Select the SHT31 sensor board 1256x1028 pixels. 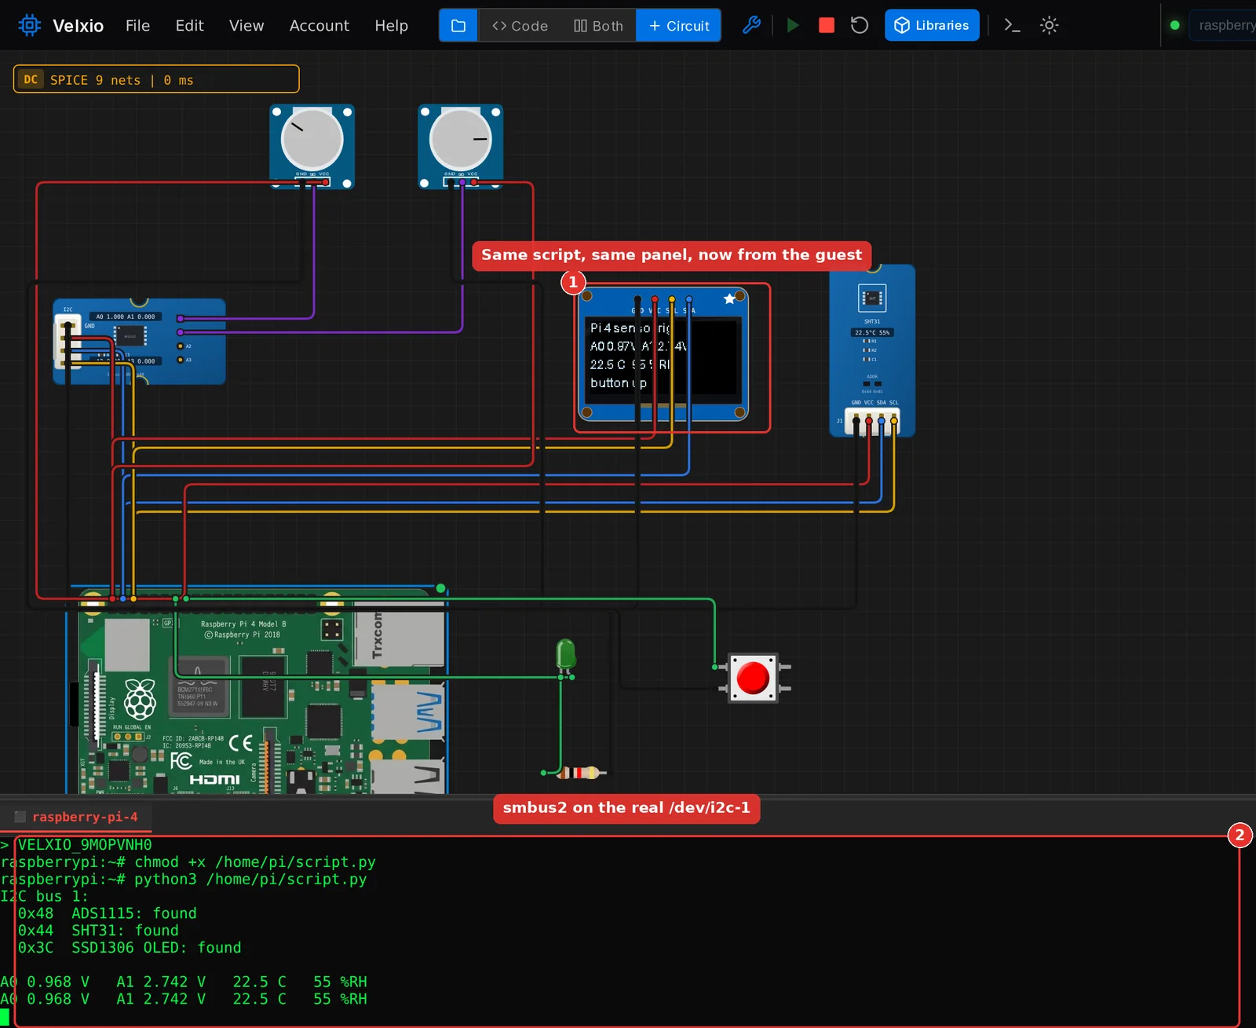coord(872,349)
